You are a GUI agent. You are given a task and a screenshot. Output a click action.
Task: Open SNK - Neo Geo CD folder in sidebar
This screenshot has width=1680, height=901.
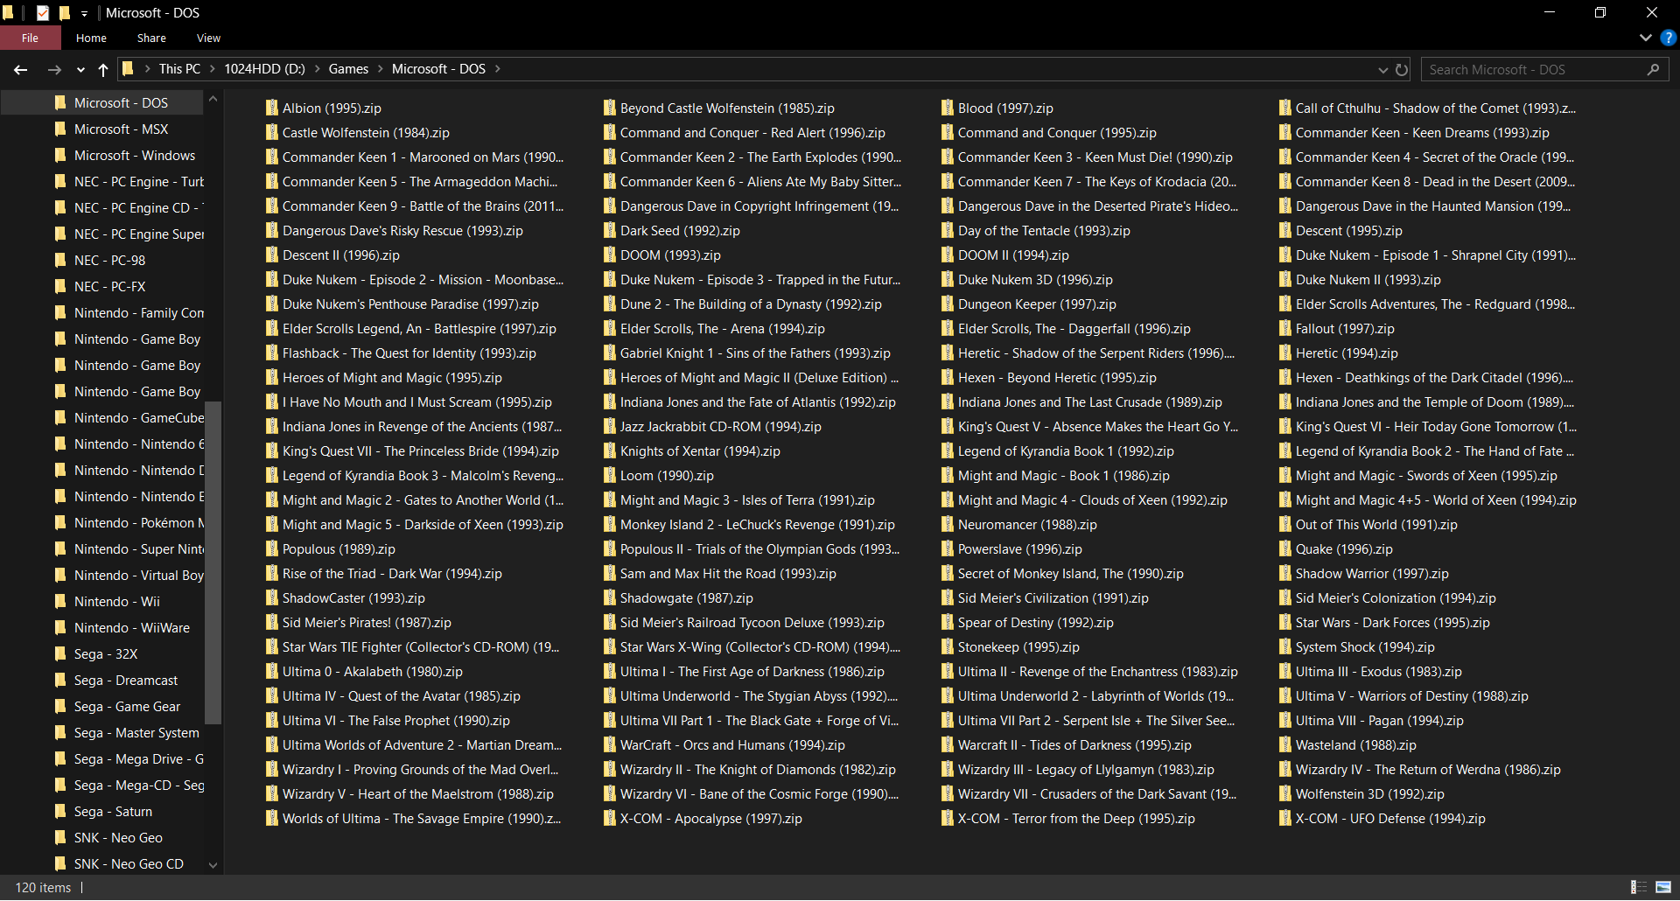click(x=129, y=864)
